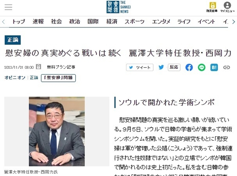Click the ツイート button
The width and height of the screenshot is (237, 176).
tap(140, 67)
